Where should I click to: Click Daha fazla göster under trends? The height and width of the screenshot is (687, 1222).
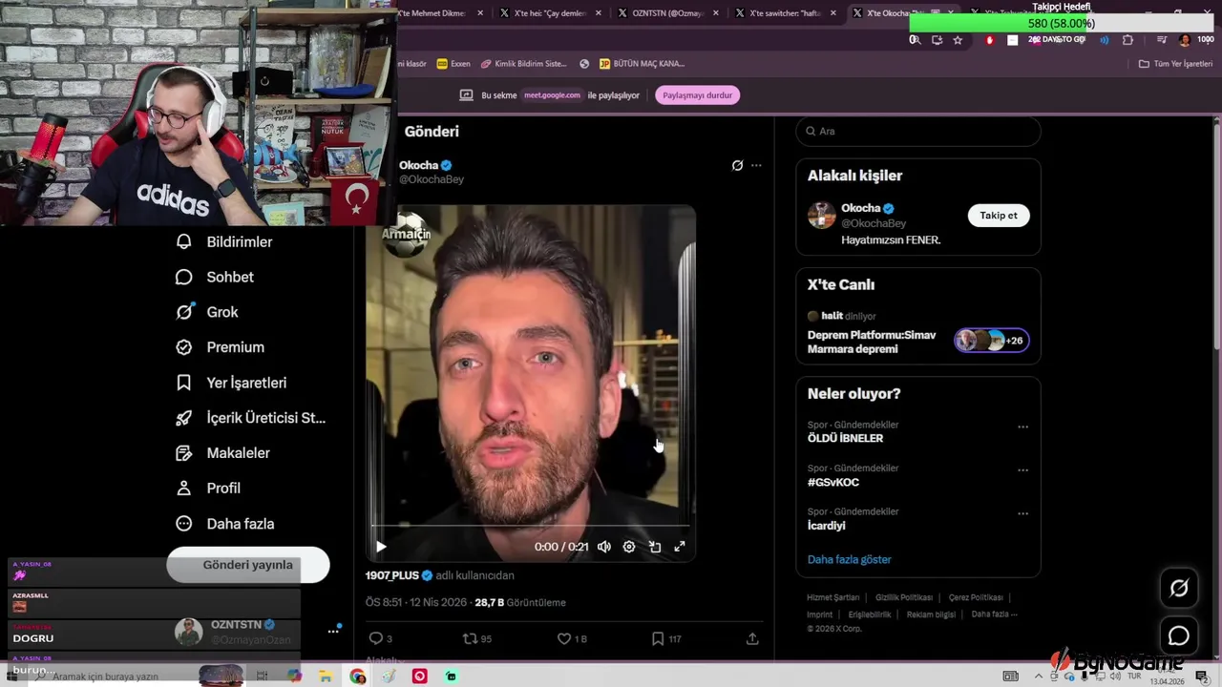tap(850, 560)
